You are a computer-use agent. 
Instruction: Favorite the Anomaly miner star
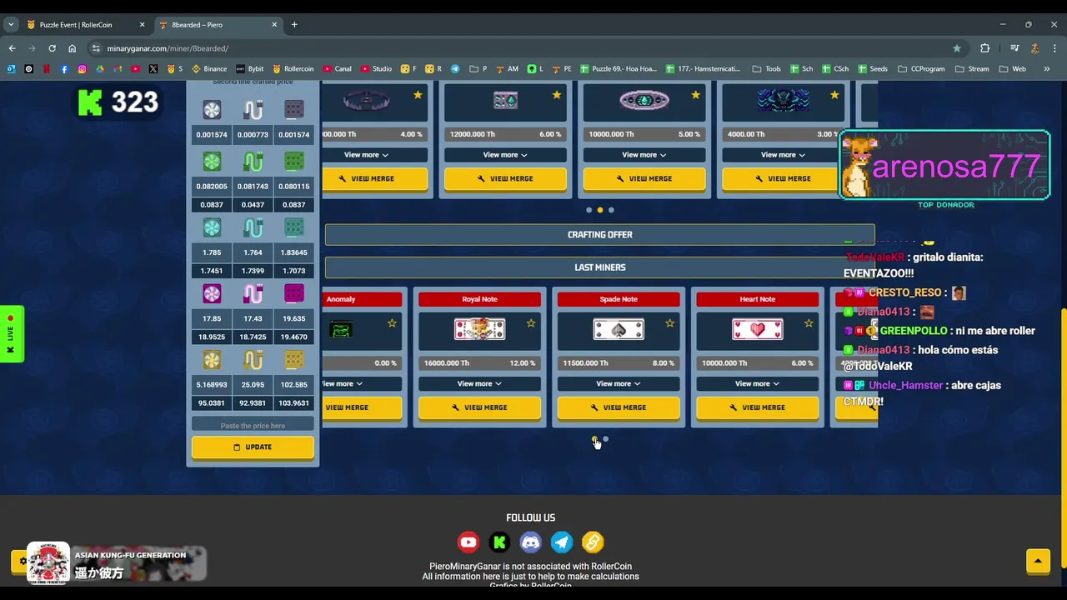click(392, 323)
